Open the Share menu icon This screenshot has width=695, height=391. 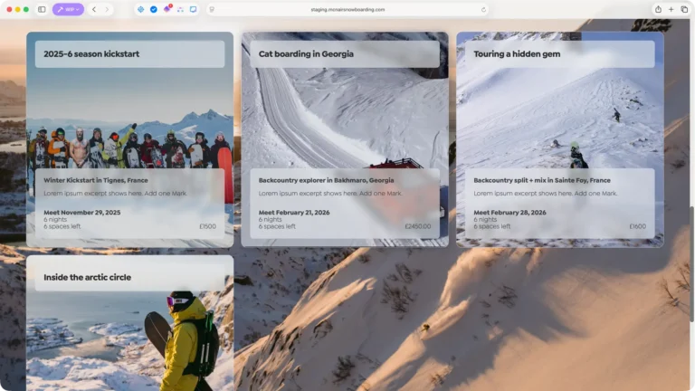[658, 9]
